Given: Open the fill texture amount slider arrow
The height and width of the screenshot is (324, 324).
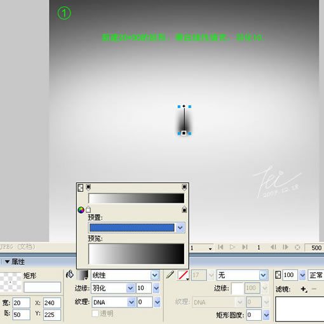Looking at the screenshot, I should [x=157, y=302].
